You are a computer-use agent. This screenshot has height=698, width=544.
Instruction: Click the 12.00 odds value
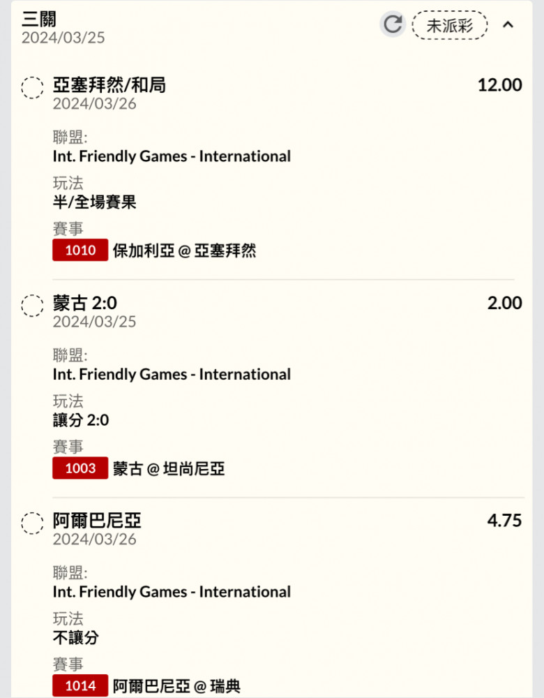[x=499, y=85]
